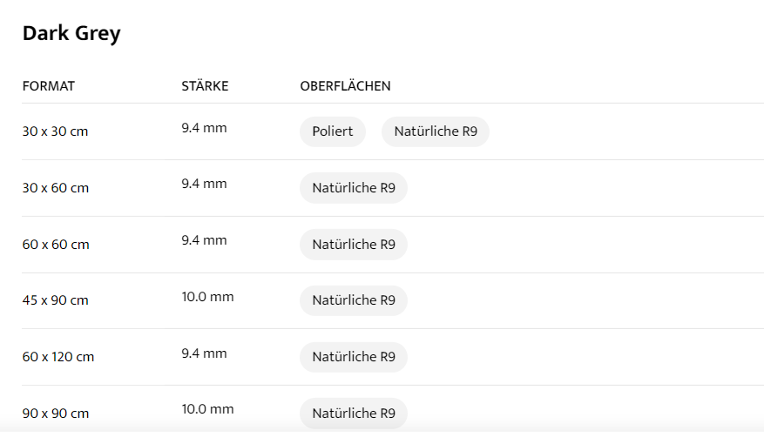This screenshot has width=764, height=444.
Task: Choose "Natürliche R9" for the 60 x 60 cm format
Action: pos(354,245)
